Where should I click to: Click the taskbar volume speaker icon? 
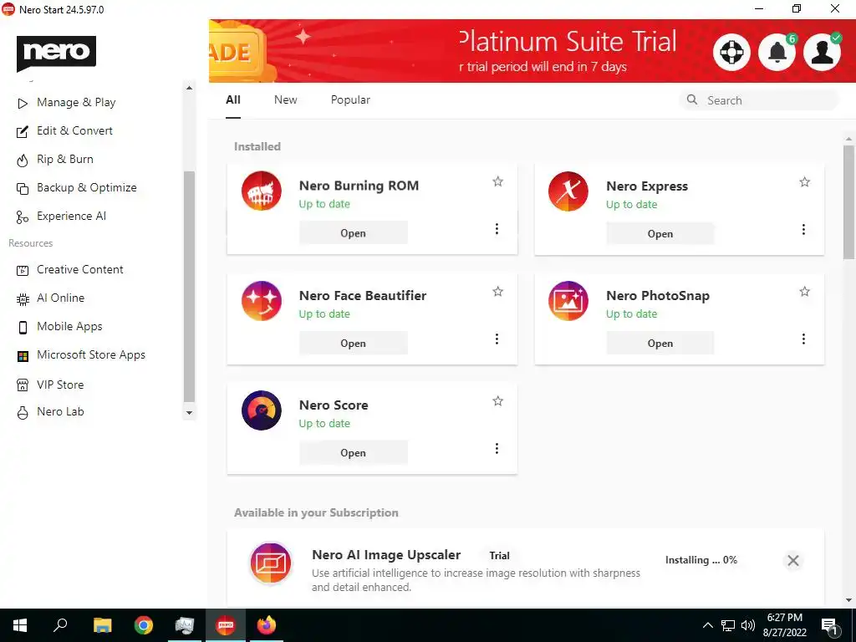(x=748, y=625)
